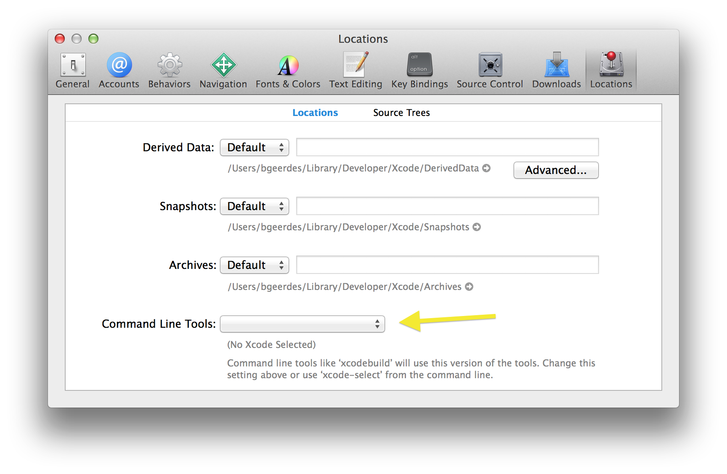Click the 'Archives:' label
Viewport: 727px width, 474px height.
(193, 265)
